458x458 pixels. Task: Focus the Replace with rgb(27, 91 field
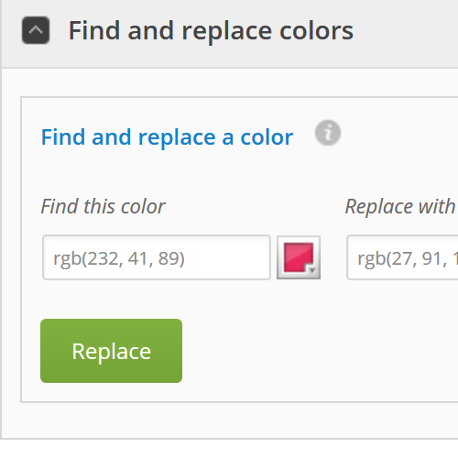[x=402, y=257]
